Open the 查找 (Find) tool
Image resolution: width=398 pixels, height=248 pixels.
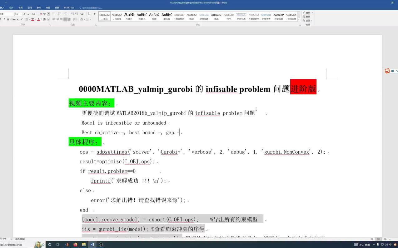[308, 13]
